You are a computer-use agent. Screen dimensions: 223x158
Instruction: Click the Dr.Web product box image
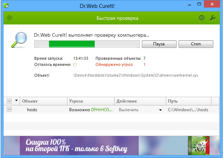tap(199, 145)
